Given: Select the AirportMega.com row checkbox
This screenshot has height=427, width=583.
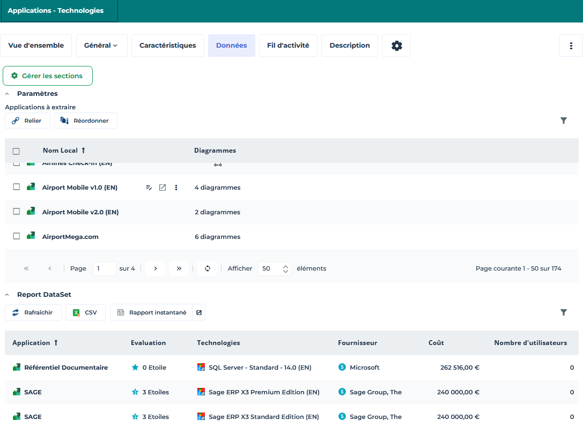Looking at the screenshot, I should pyautogui.click(x=17, y=236).
